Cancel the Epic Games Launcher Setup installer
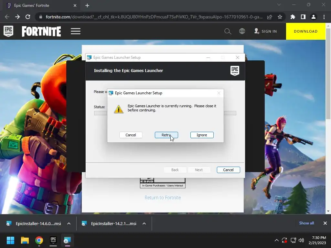 (x=229, y=170)
